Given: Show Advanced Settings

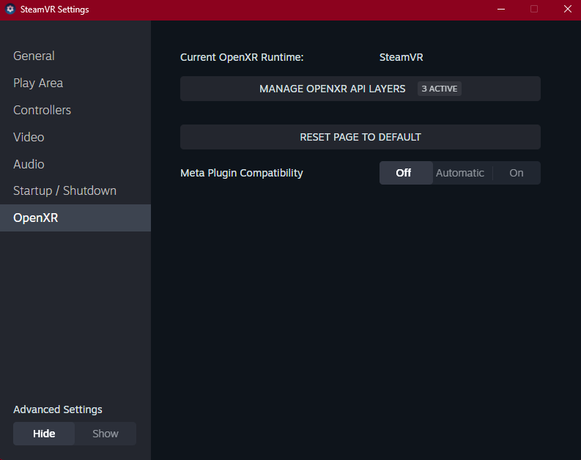Looking at the screenshot, I should pos(106,434).
